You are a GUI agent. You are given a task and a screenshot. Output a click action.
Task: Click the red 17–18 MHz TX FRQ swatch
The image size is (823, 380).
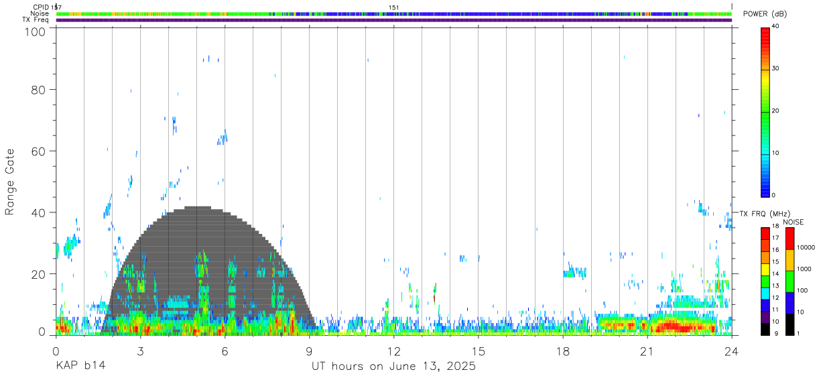(765, 233)
